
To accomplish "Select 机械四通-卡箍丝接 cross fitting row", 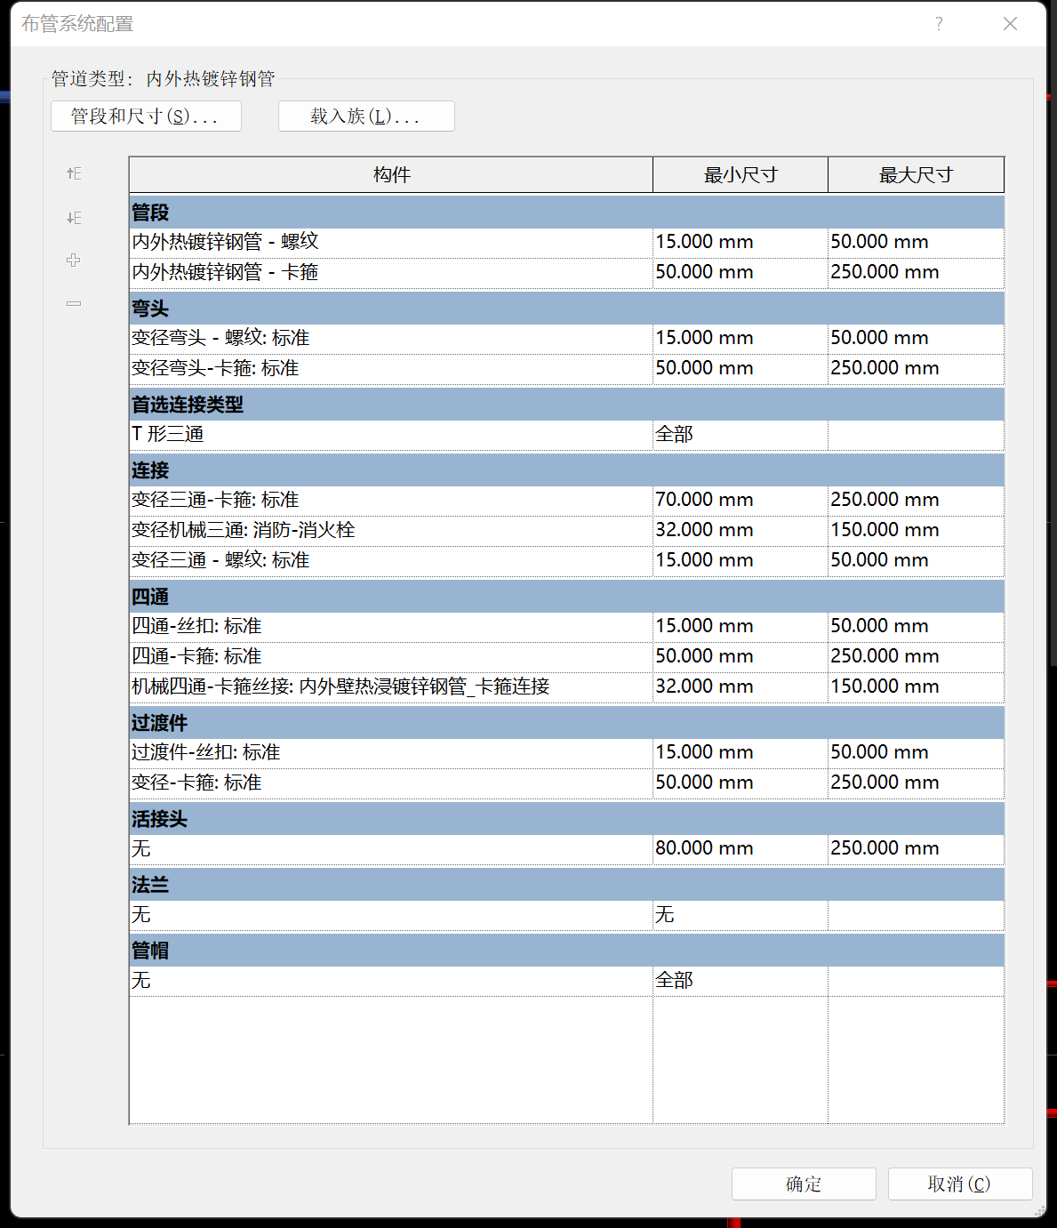I will point(390,686).
